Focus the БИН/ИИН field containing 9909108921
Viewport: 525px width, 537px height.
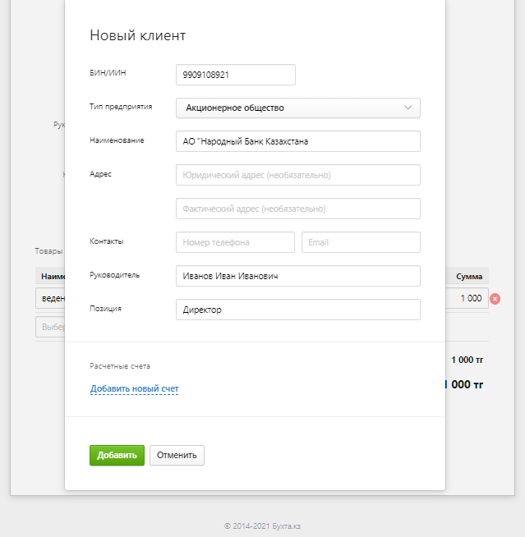click(236, 75)
